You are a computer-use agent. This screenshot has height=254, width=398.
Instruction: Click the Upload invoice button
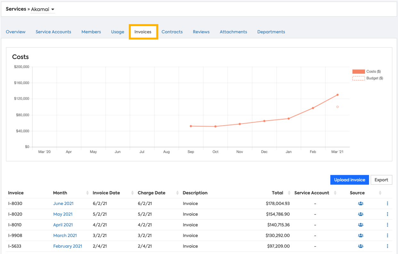349,180
